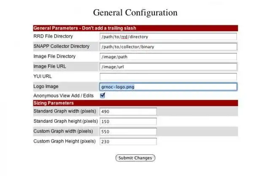270x176 pixels.
Task: Click the 'SNAPP Collector Directory' label
Action: coord(62,46)
